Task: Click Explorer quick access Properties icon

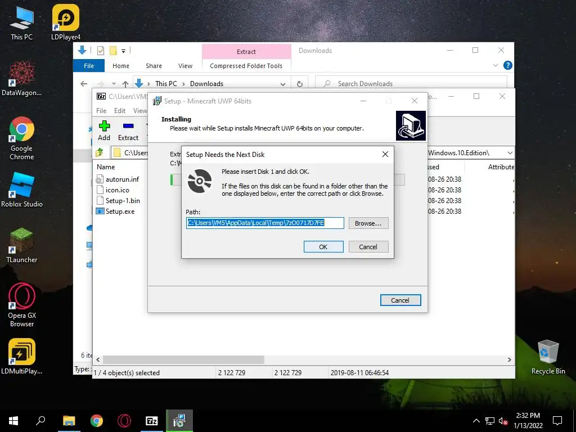Action: (100, 51)
